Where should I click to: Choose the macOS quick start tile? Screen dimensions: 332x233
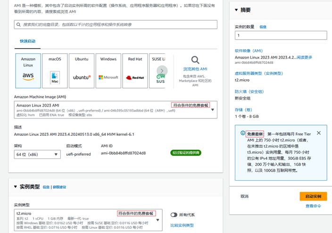click(55, 71)
